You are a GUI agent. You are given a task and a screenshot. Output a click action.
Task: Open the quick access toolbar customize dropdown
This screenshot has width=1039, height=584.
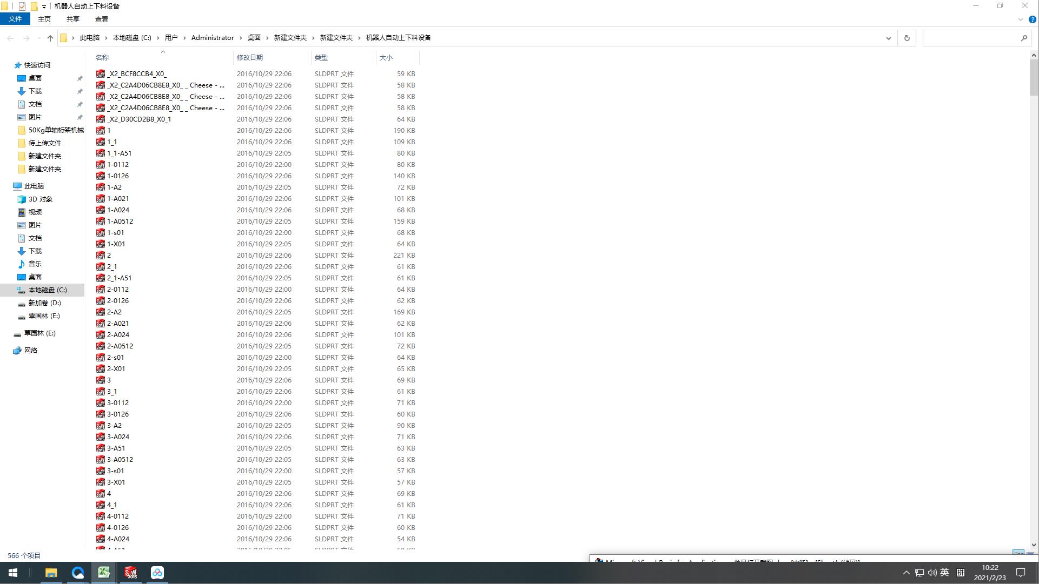tap(44, 7)
